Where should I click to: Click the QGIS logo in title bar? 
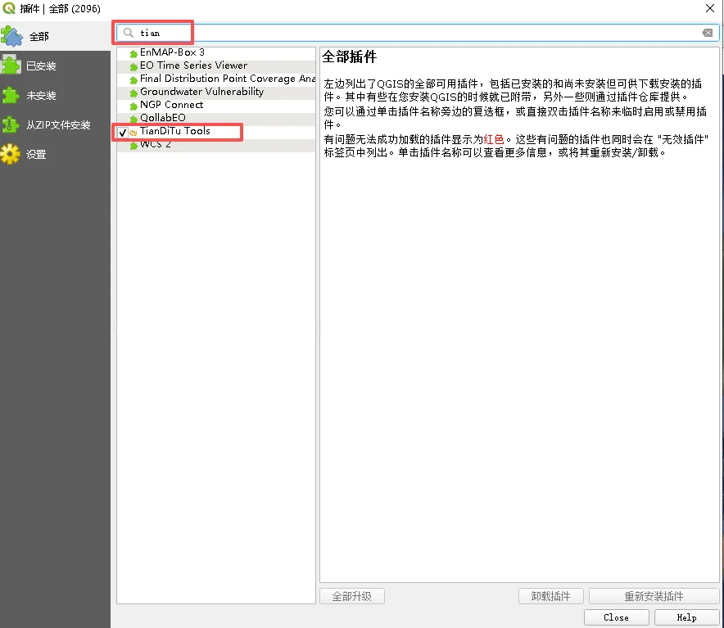coord(9,8)
